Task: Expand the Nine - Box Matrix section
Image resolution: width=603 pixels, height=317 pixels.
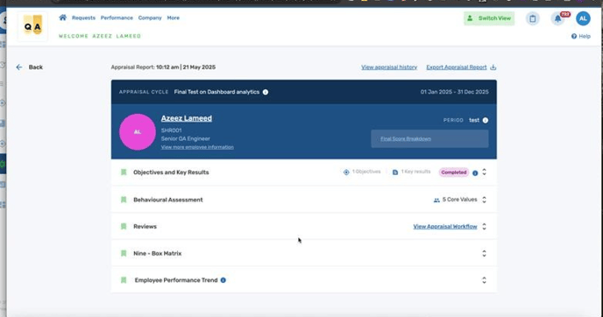Action: point(484,254)
